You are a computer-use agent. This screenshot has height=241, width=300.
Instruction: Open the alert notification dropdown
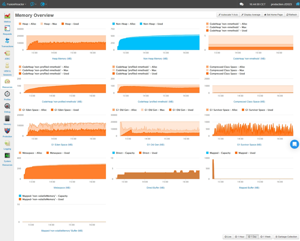click(x=33, y=4)
